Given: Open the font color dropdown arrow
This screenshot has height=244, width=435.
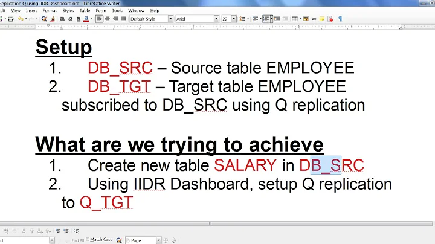Looking at the screenshot, I should pos(92,19).
